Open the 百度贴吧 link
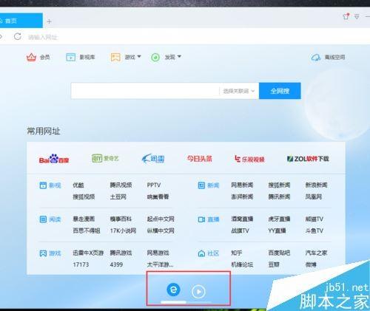This screenshot has width=370, height=311. [x=279, y=253]
